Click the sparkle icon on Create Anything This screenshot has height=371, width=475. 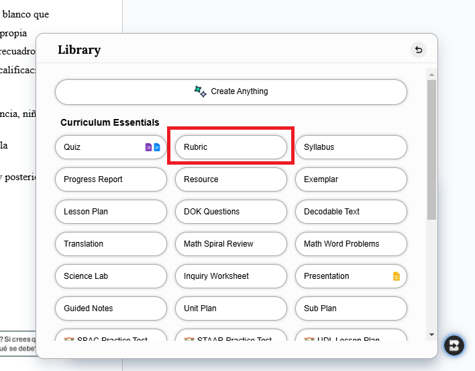tap(200, 91)
